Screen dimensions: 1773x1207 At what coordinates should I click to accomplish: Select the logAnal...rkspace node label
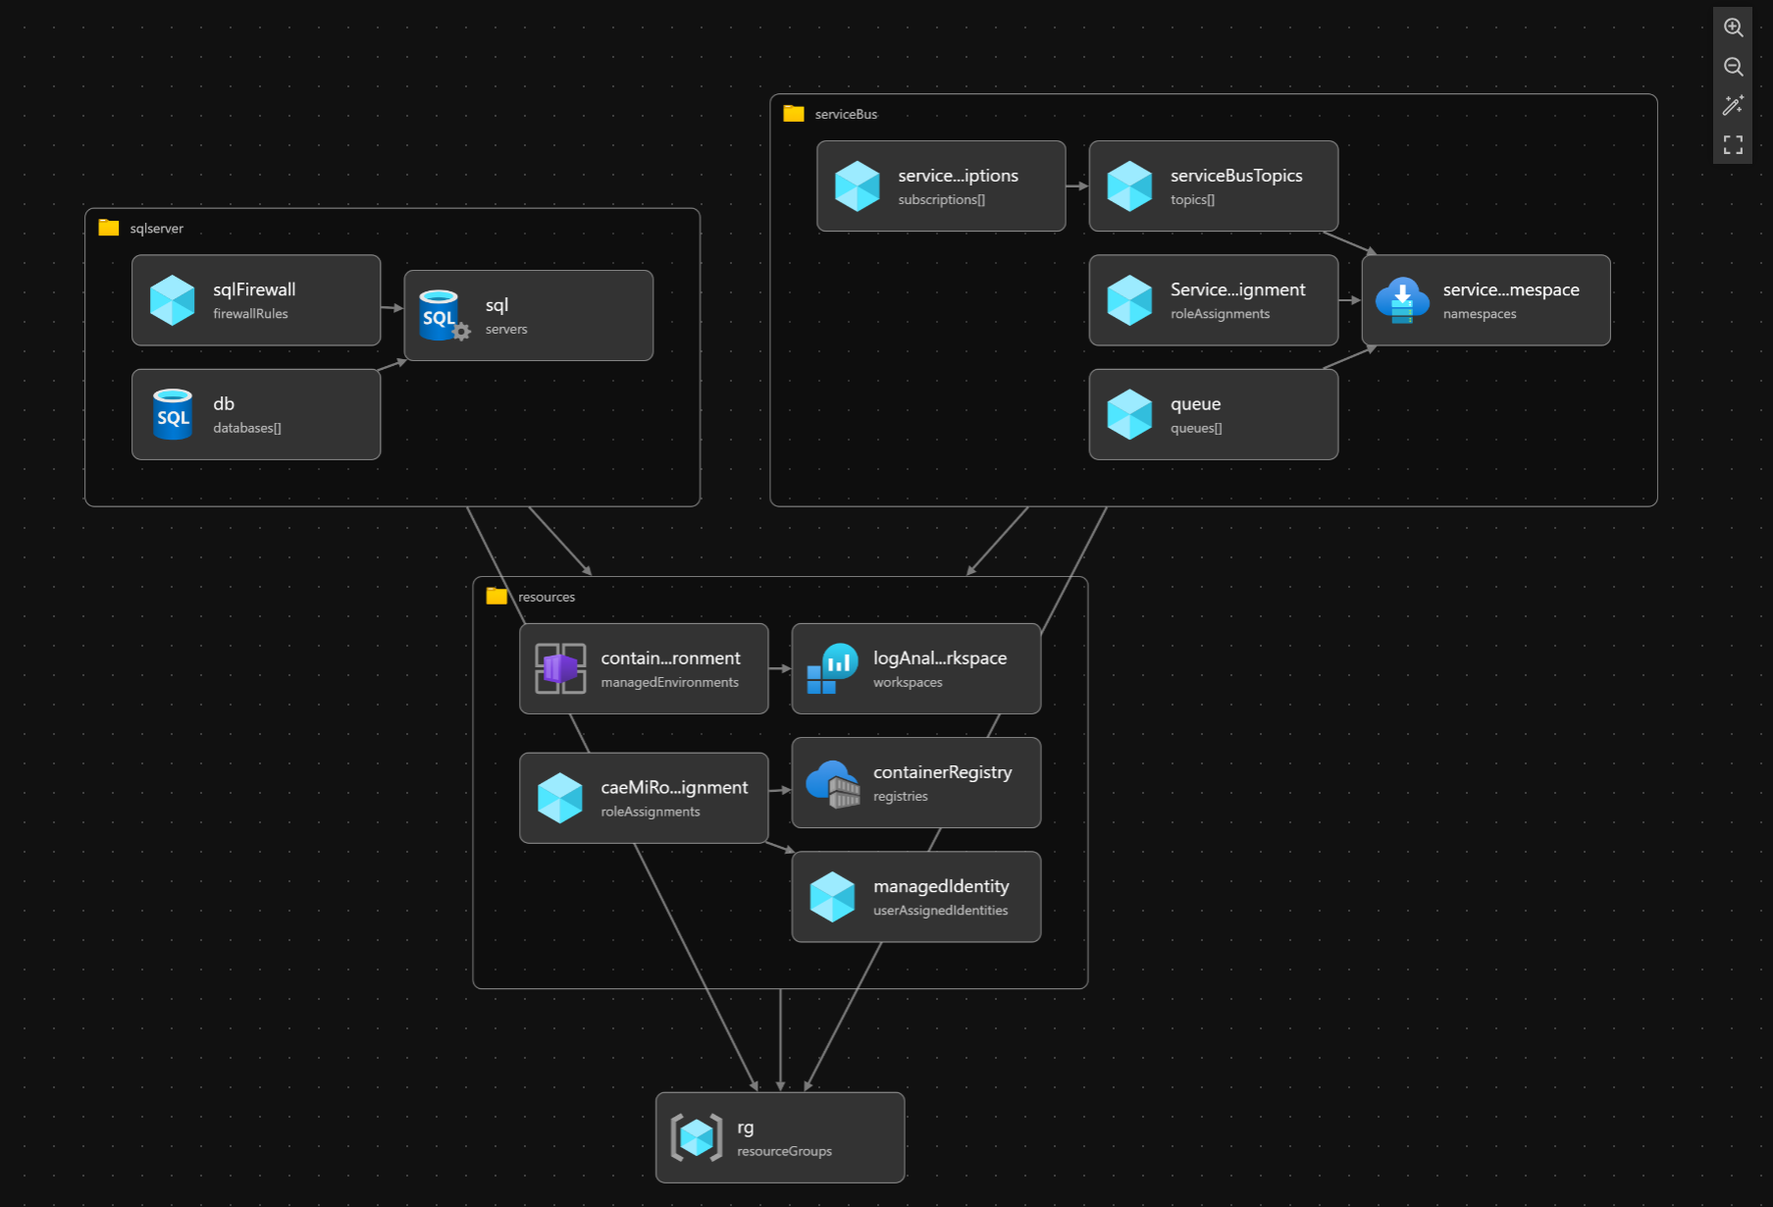(x=940, y=657)
